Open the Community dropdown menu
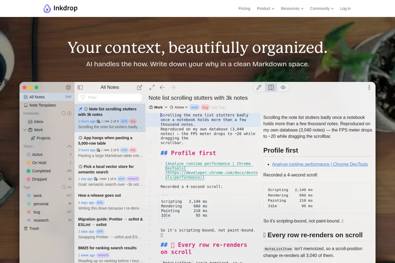 322,9
